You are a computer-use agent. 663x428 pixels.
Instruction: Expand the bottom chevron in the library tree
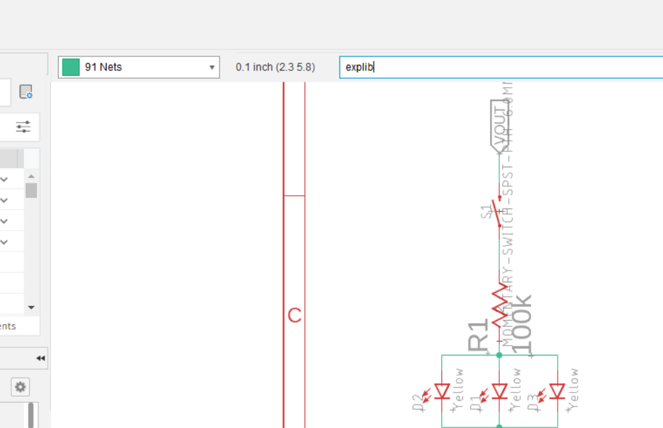pyautogui.click(x=4, y=242)
